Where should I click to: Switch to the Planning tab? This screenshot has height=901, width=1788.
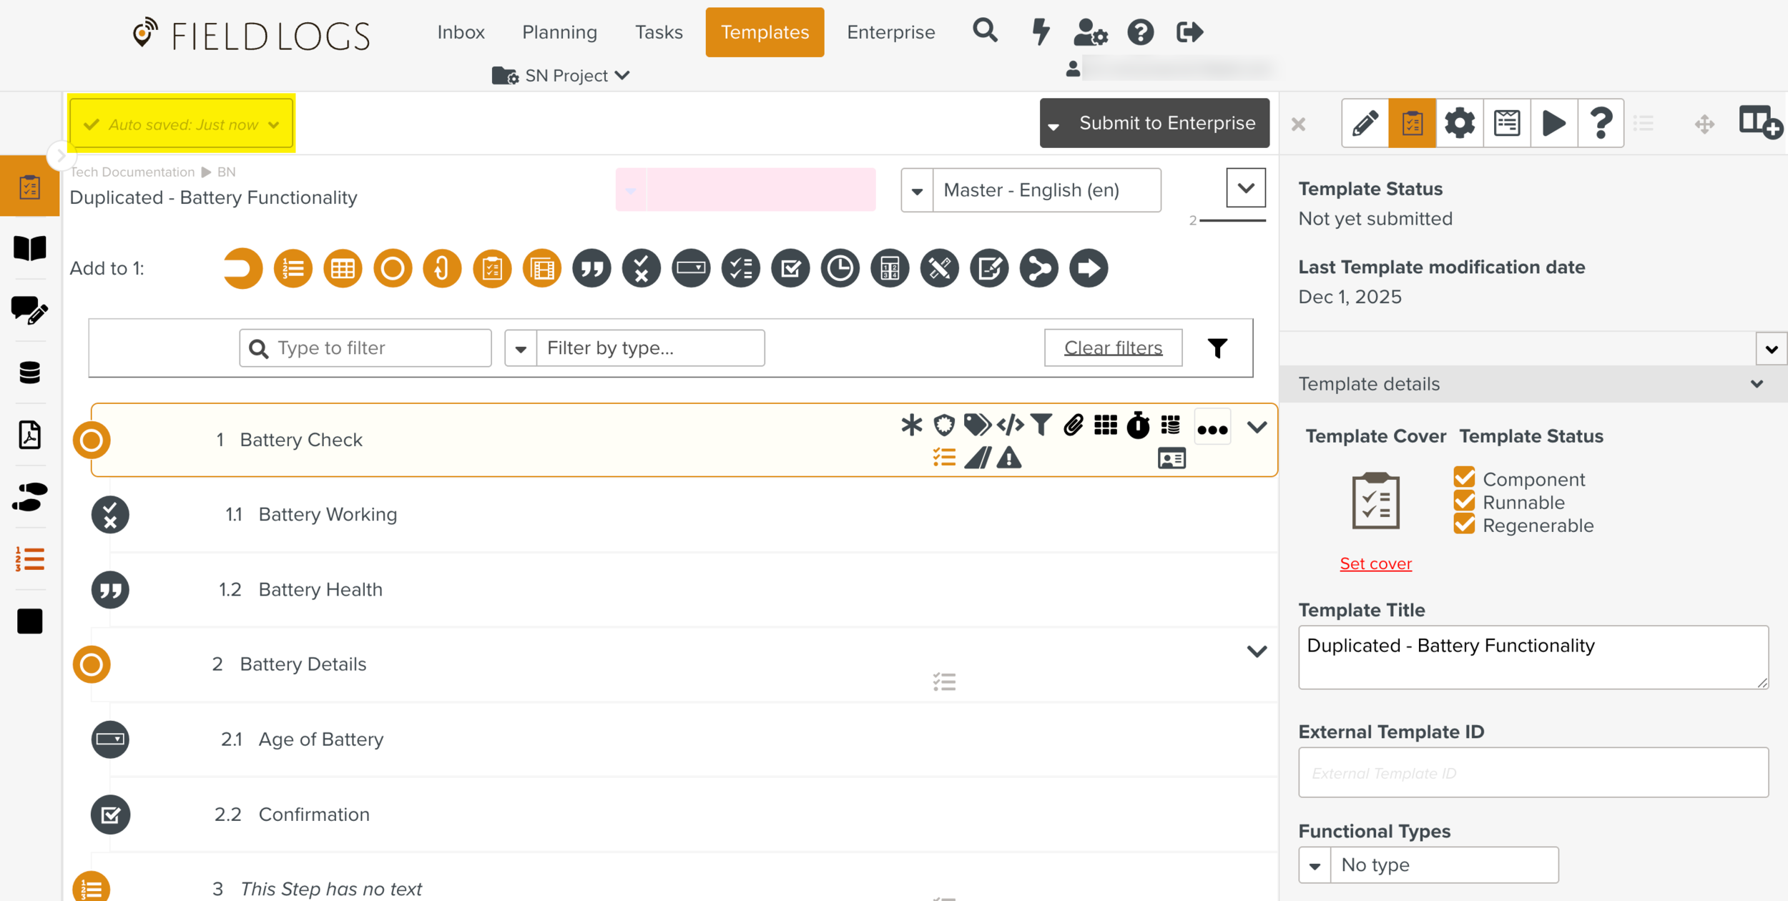[559, 32]
